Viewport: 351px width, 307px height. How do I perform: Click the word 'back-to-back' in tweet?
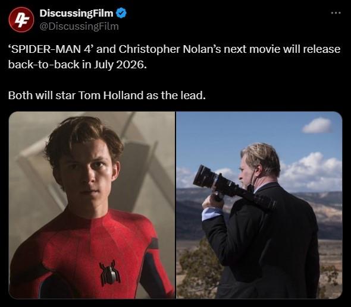click(43, 65)
